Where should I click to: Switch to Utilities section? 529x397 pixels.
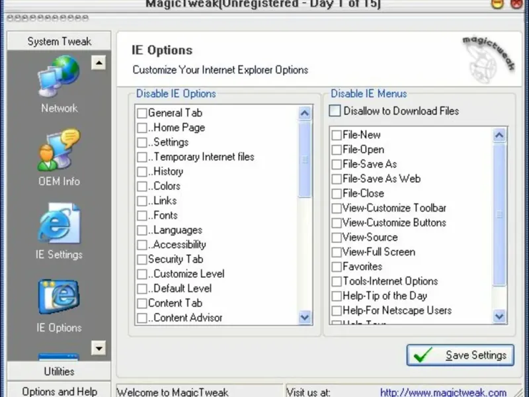click(x=59, y=371)
